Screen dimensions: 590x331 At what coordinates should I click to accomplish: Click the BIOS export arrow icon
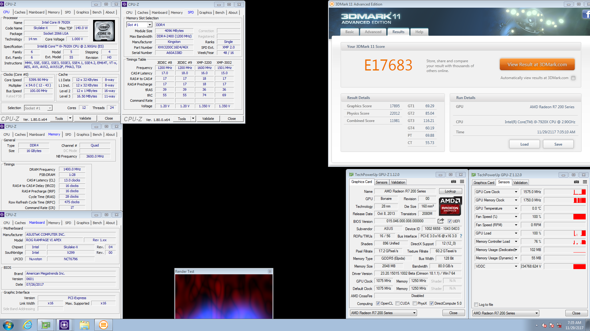441,221
